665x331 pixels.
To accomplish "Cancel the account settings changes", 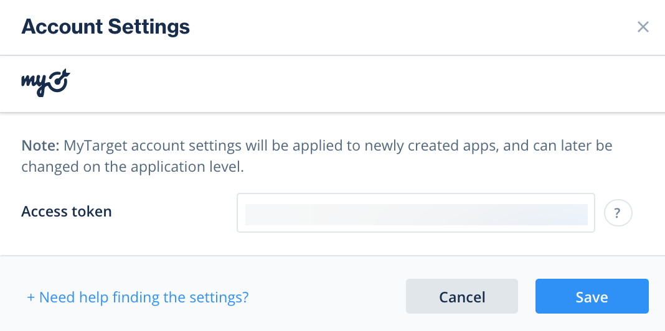I will tap(461, 296).
